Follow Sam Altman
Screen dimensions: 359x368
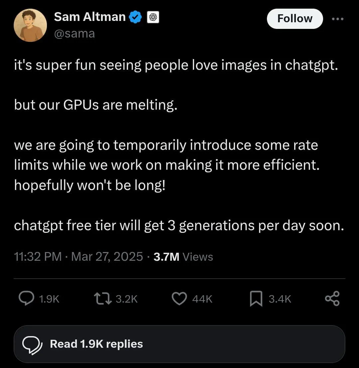[295, 19]
